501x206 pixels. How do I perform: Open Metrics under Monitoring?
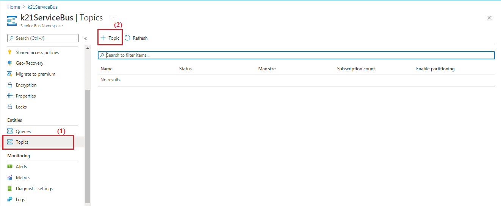click(23, 178)
